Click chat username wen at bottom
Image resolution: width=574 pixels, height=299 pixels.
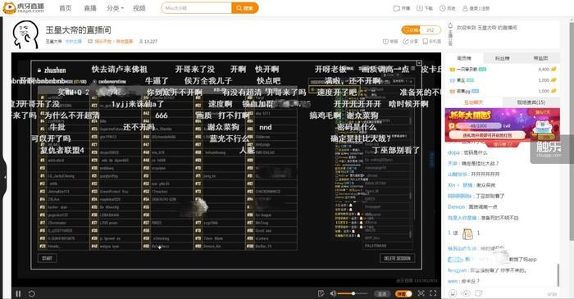pos(453,281)
